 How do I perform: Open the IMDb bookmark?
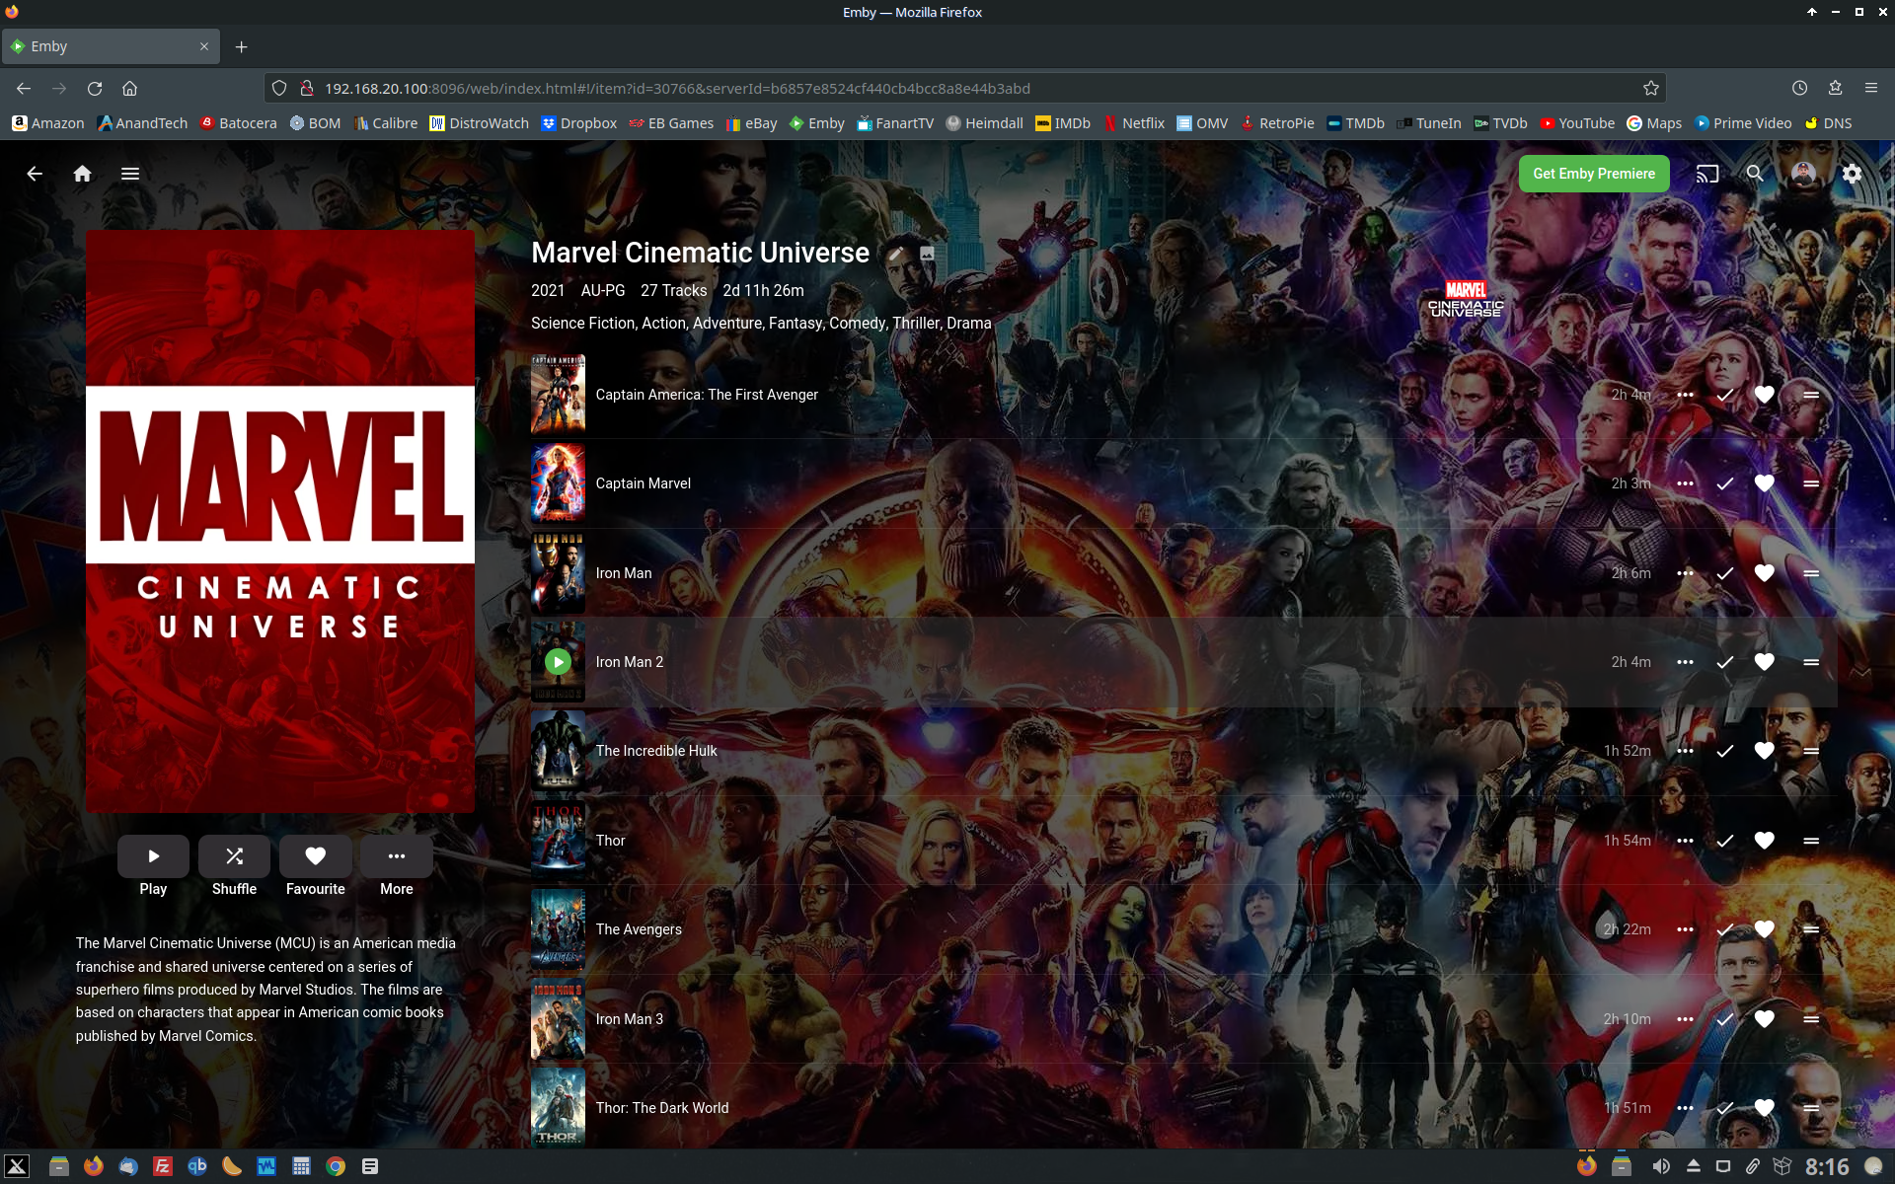1062,123
